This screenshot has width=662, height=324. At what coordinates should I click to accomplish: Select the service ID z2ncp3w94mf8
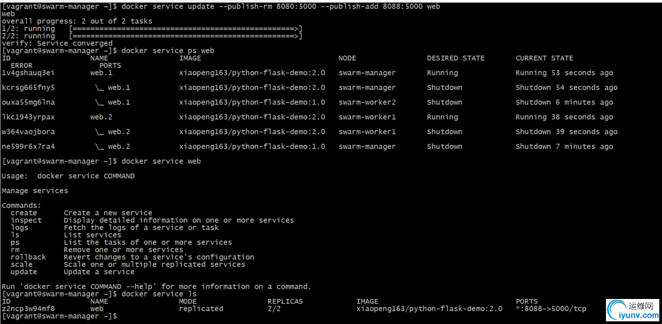pos(28,309)
